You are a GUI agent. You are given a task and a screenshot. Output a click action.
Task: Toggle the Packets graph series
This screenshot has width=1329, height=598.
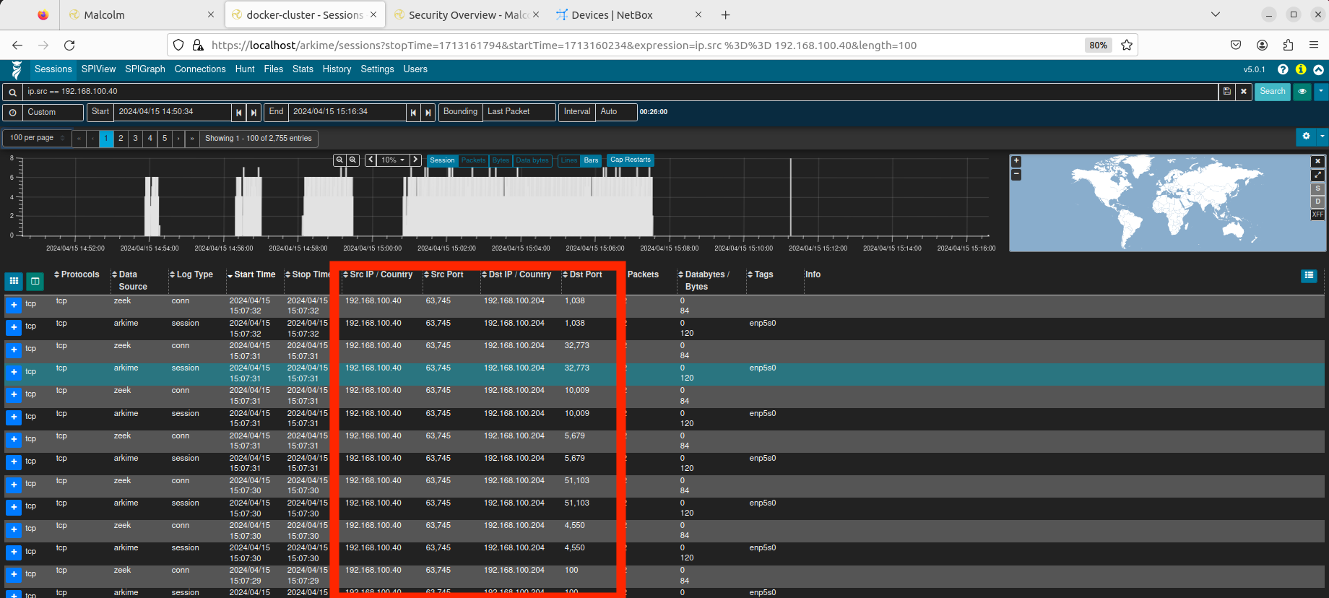pos(473,160)
